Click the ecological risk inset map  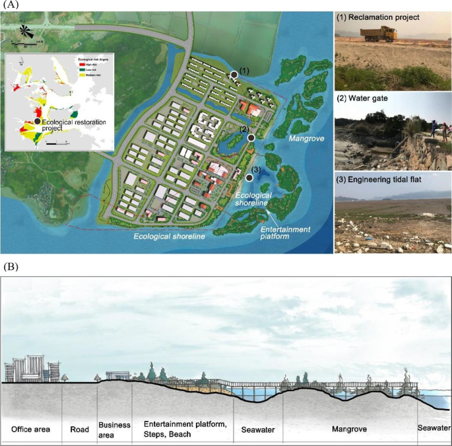pos(59,102)
